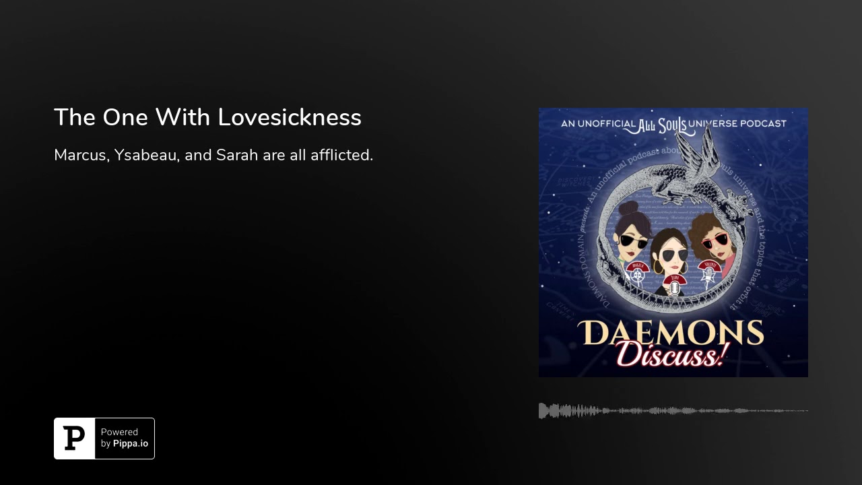Click the description mentioning Marcus, Ysabeau, and Sarah
Image resolution: width=862 pixels, height=485 pixels.
(x=213, y=155)
